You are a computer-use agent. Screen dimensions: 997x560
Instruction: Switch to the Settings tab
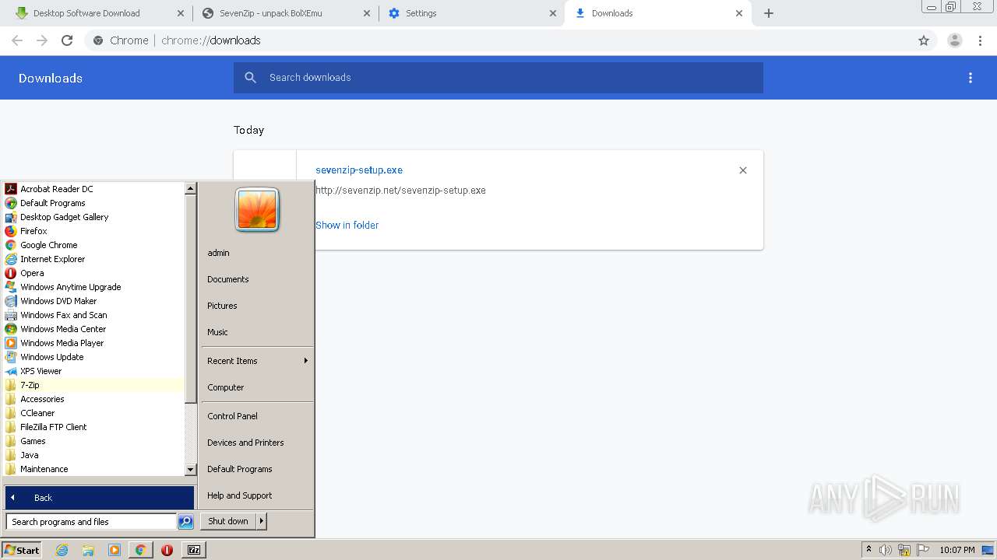pos(471,13)
